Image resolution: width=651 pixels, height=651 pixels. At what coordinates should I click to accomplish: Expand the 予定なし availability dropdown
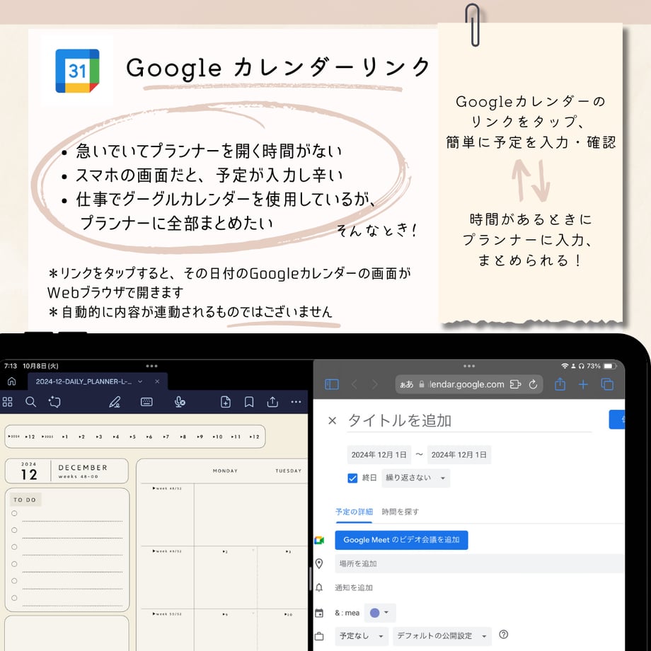tap(361, 635)
